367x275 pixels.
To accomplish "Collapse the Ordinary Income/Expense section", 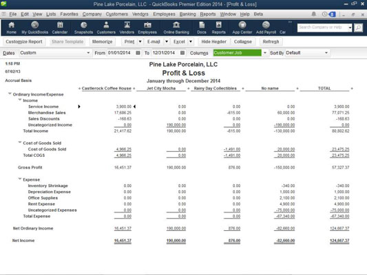I will click(x=10, y=93).
